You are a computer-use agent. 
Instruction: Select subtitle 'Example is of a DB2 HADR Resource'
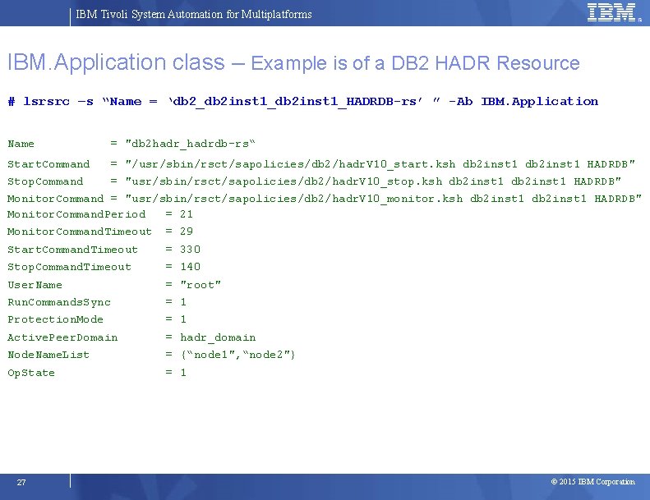tap(415, 63)
